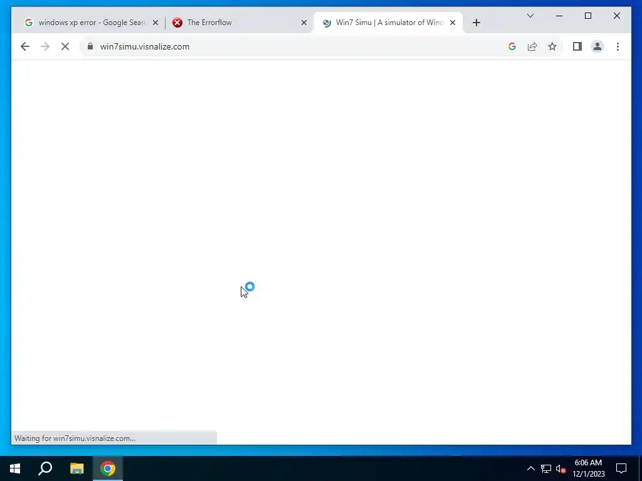Click the muted volume tray icon
Screen dimensions: 642x481
pos(561,468)
